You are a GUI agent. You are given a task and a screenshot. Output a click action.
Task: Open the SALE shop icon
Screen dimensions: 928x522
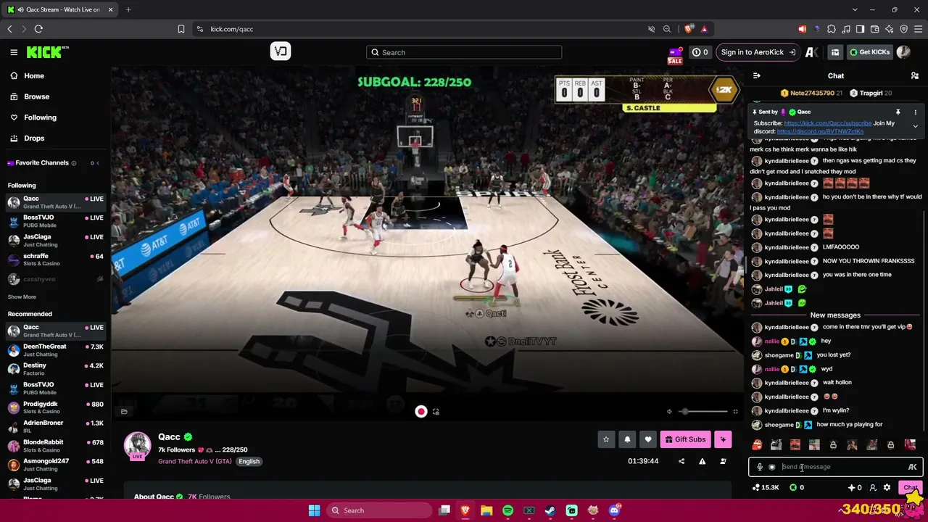click(x=675, y=55)
